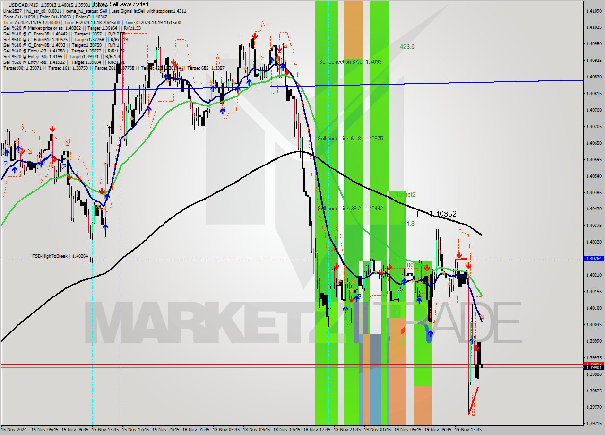Click the 1.41035 price axis value

[593, 27]
